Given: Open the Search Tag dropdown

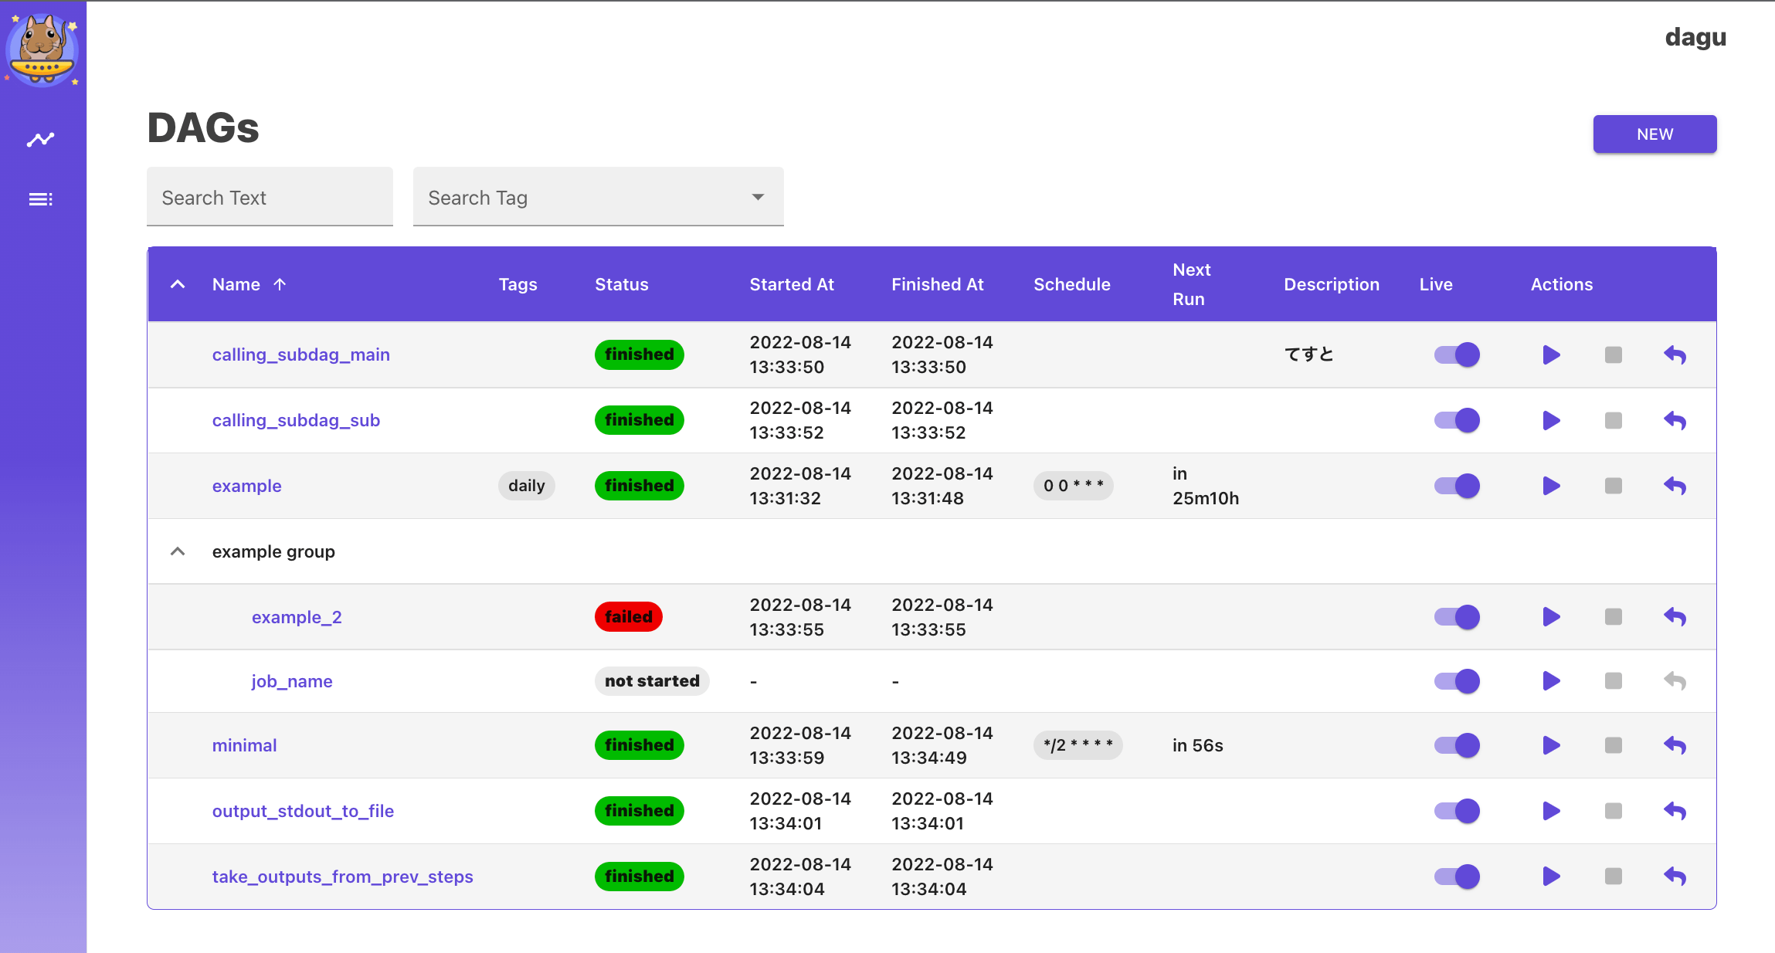Looking at the screenshot, I should click(x=598, y=198).
